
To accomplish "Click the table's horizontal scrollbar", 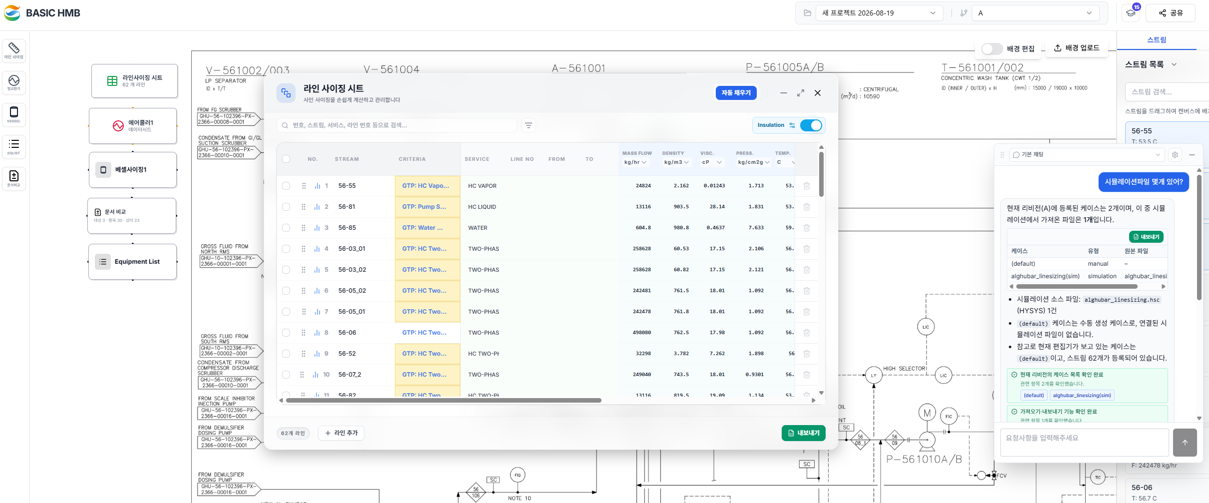I will click(x=443, y=400).
